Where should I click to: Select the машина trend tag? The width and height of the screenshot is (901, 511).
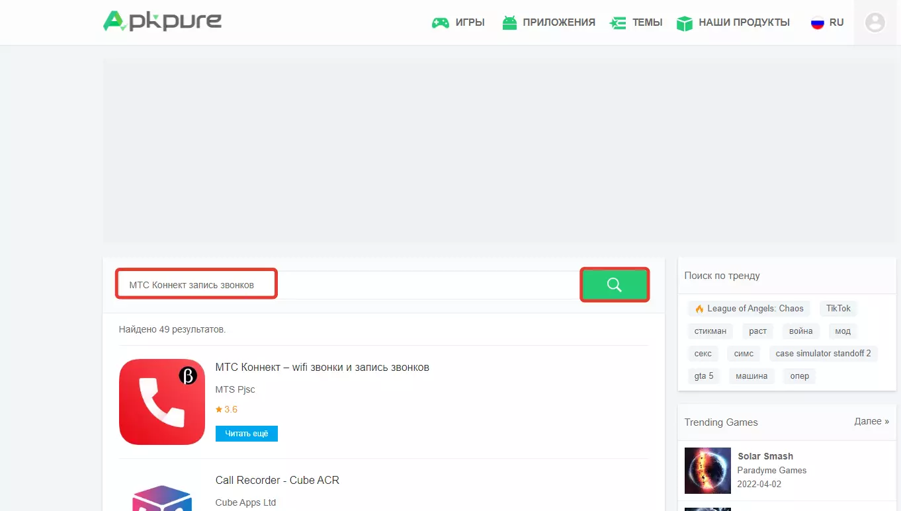point(751,376)
